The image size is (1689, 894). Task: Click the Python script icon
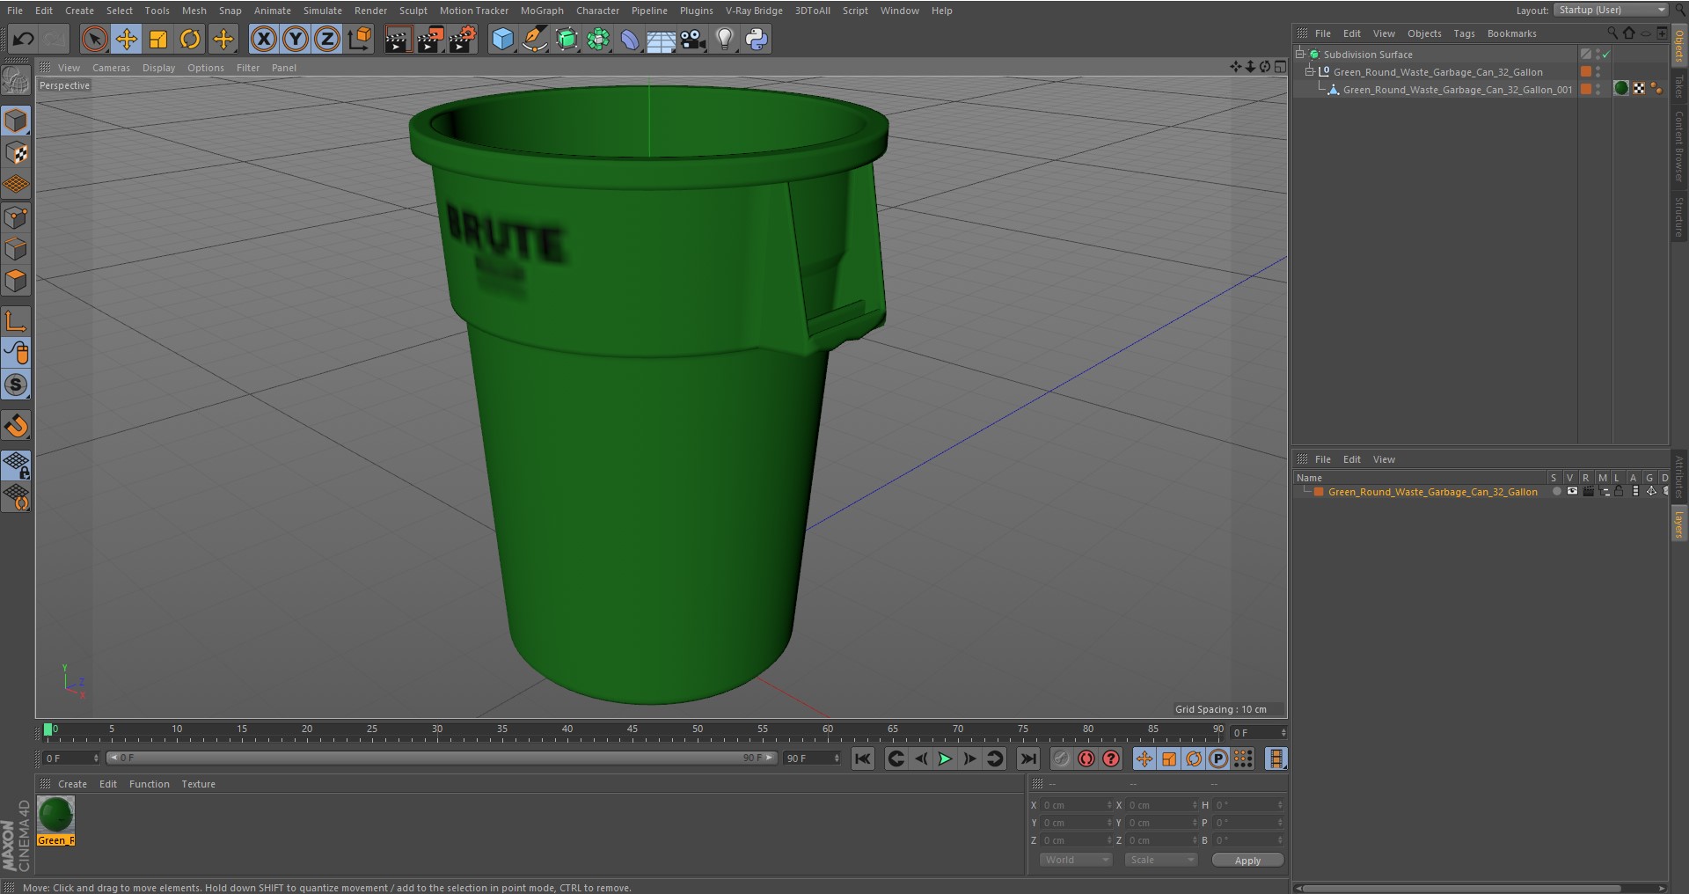[757, 39]
